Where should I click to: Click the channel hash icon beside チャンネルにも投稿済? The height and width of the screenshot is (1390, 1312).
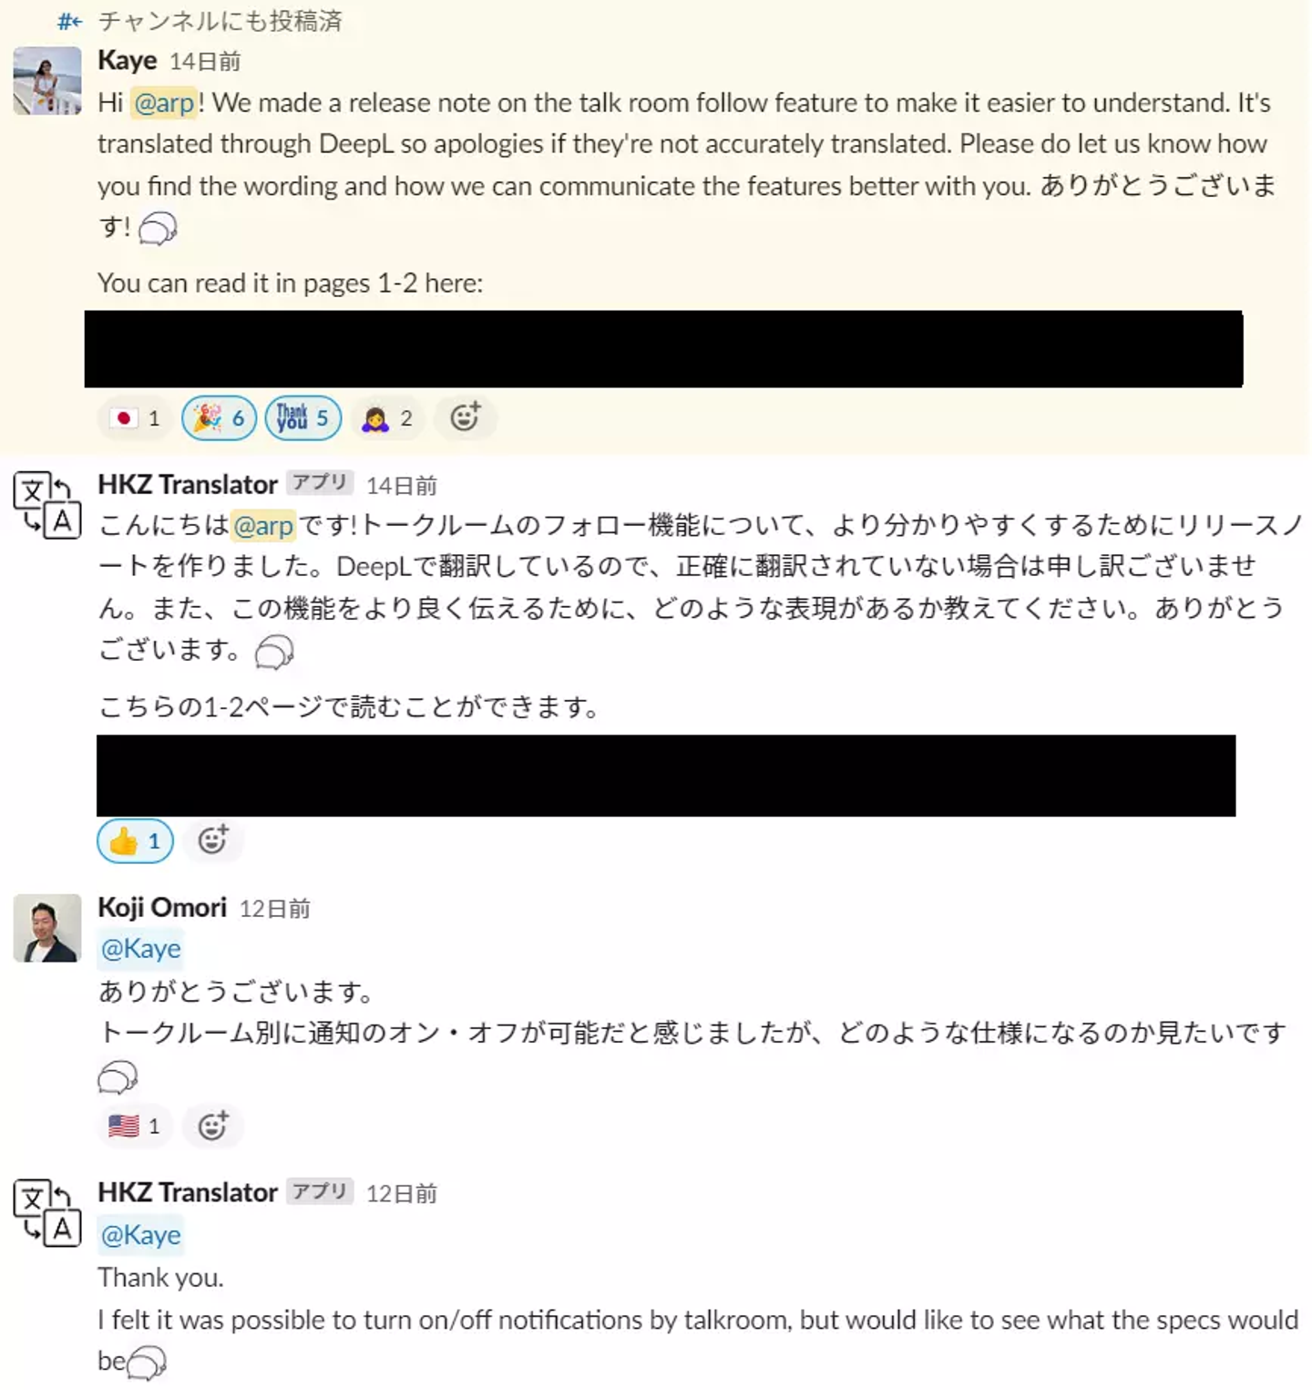tap(70, 21)
